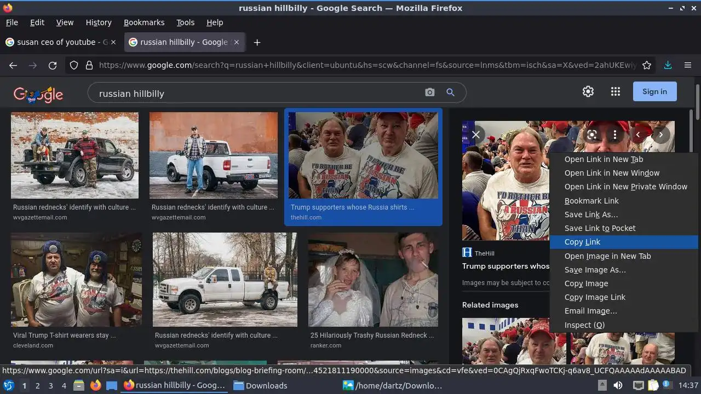Open the wedding couple ranker.com thumbnail
Screen dimensions: 701x394
373,280
